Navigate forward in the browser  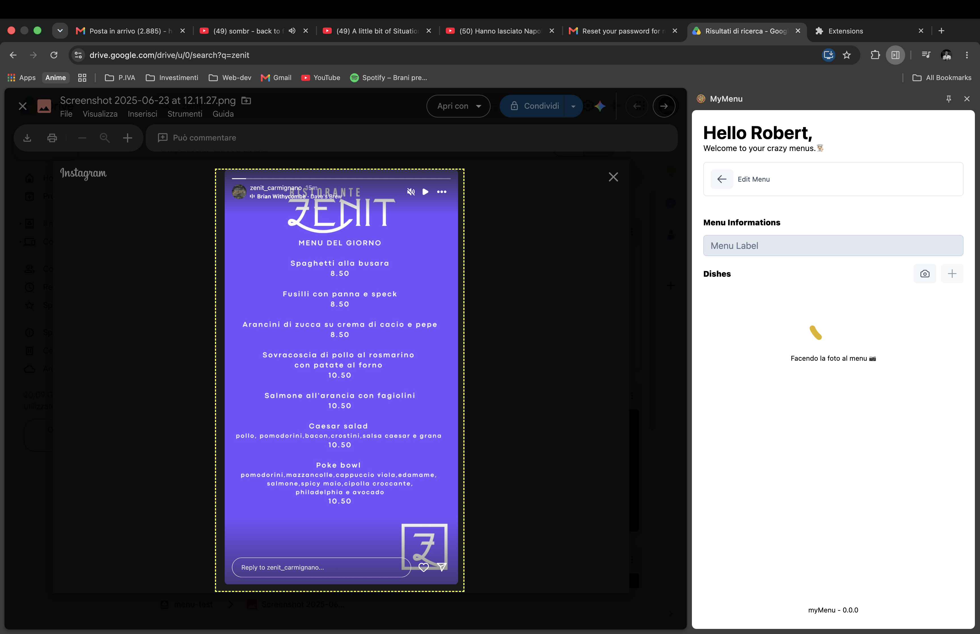click(34, 55)
